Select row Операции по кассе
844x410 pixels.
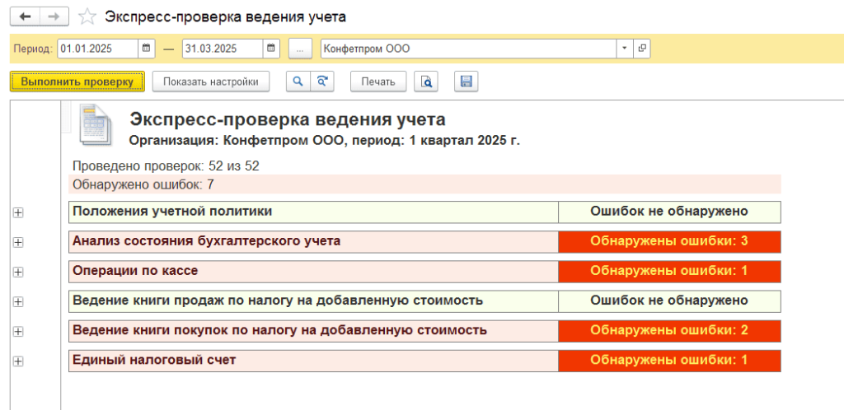(x=313, y=272)
